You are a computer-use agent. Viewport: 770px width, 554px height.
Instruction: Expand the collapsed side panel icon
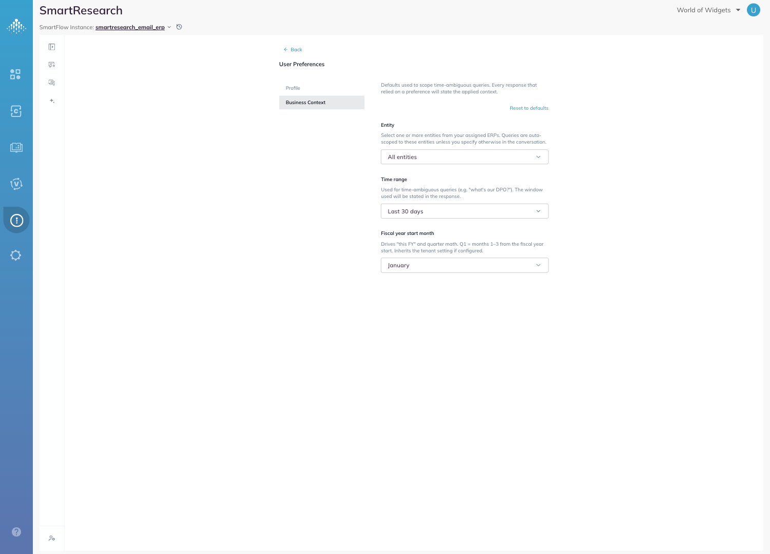click(52, 47)
